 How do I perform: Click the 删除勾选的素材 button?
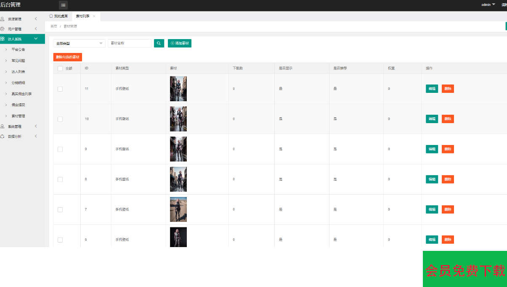point(67,57)
